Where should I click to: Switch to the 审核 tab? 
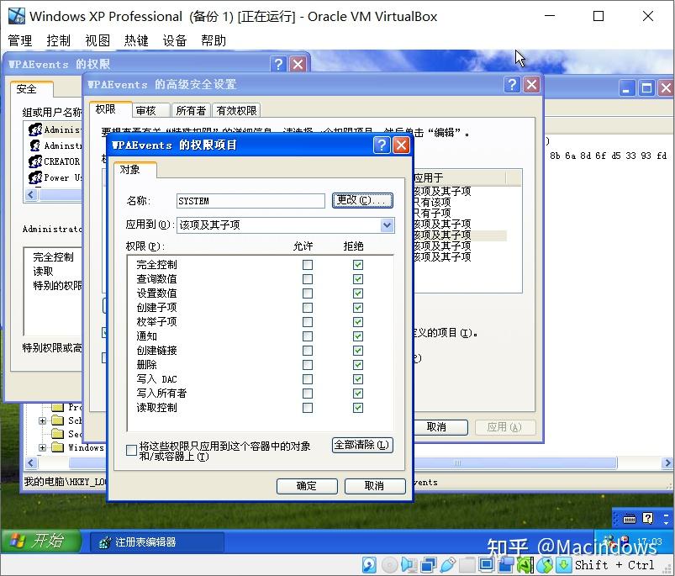pyautogui.click(x=149, y=109)
